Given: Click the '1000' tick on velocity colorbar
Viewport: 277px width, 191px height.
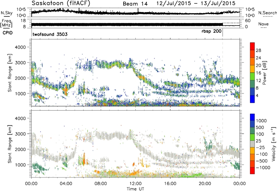Looking at the screenshot, I should 261,121.
